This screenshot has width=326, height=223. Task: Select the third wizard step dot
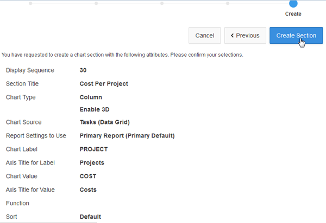coord(162,3)
